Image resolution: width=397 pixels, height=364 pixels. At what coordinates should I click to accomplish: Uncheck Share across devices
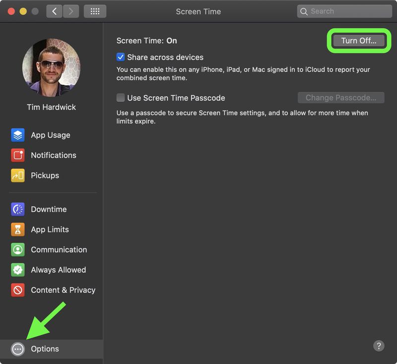[121, 57]
